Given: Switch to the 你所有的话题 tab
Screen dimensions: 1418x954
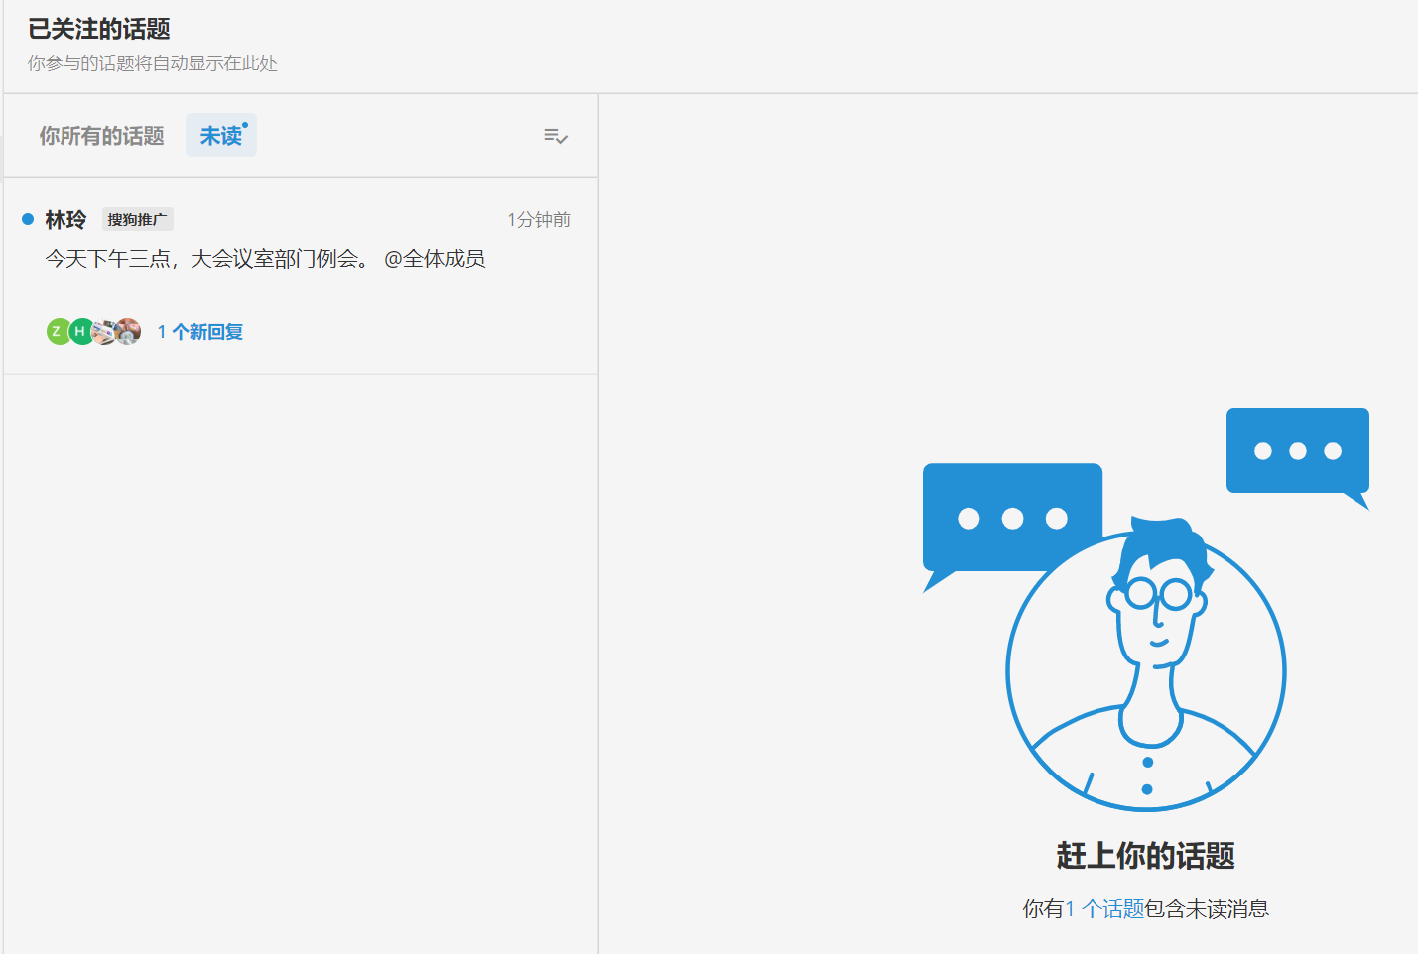Looking at the screenshot, I should (101, 135).
